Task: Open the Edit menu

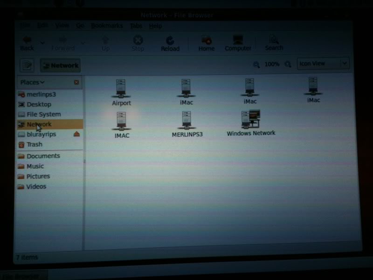Action: tap(43, 26)
